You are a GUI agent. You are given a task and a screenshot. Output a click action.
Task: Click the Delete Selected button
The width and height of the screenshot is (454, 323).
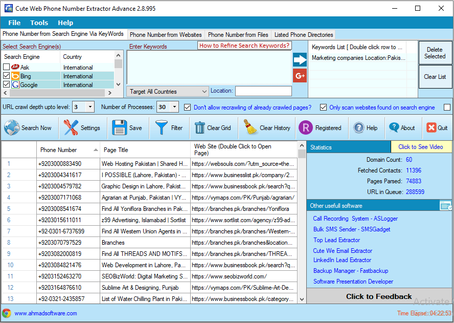tap(435, 53)
